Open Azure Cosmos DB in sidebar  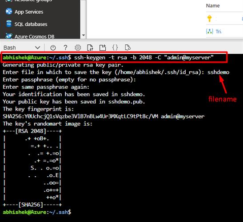point(34,36)
